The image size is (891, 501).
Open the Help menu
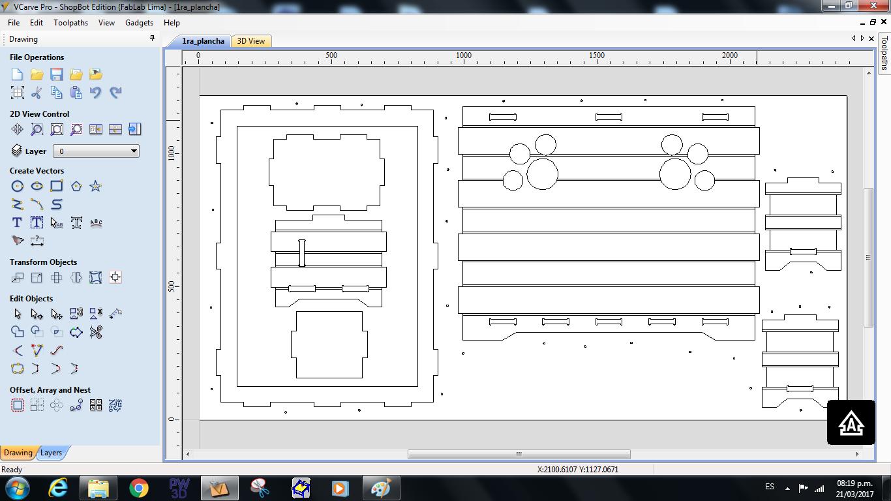pos(172,22)
